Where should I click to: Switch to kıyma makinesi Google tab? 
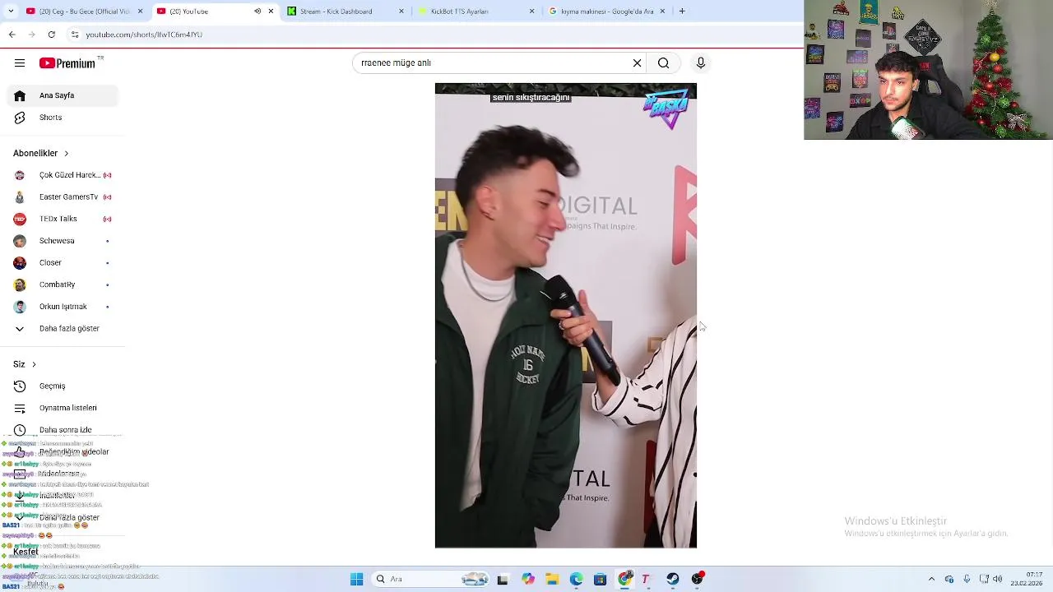click(x=607, y=12)
